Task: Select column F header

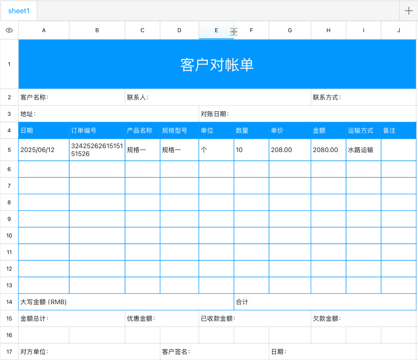Action: click(251, 30)
